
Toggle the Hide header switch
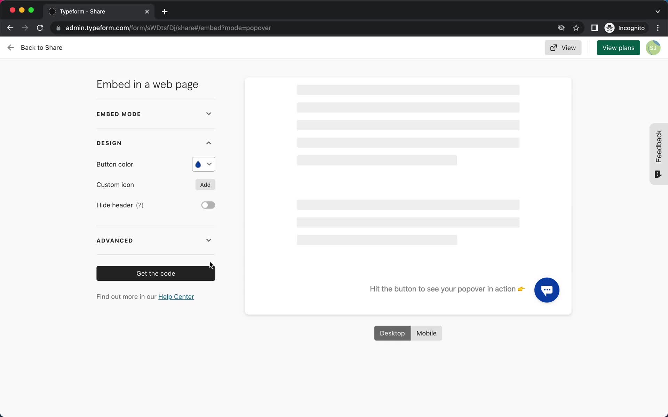click(208, 205)
